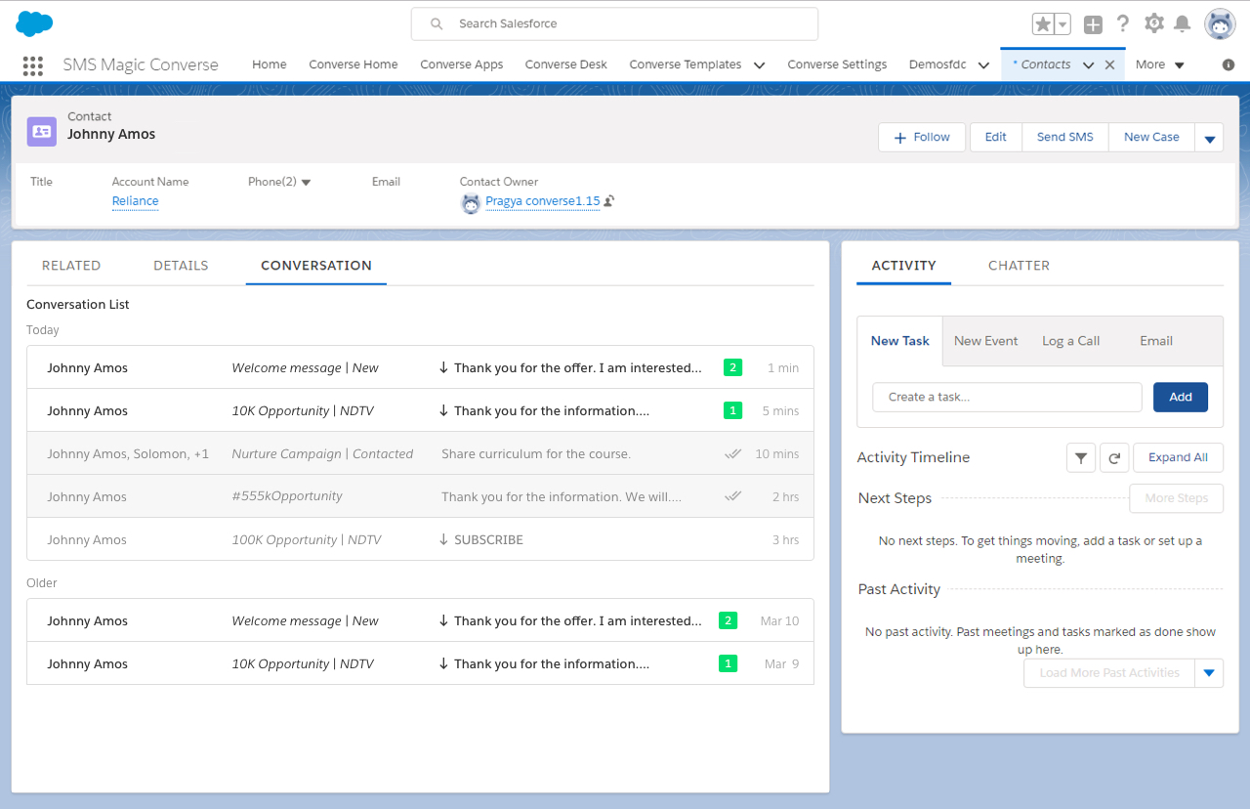Open the More navigation menu

tap(1160, 64)
